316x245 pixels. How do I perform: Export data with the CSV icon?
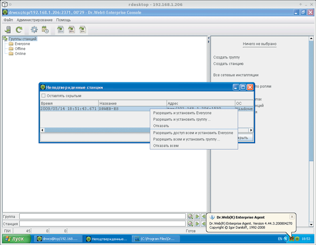[60, 30]
